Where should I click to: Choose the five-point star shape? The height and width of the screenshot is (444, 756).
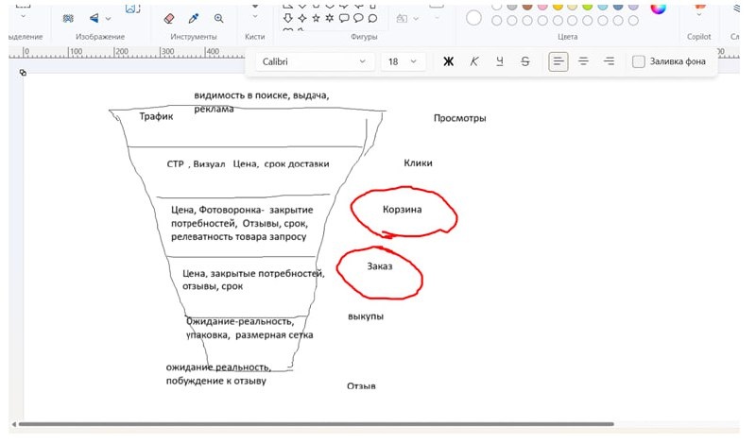tap(317, 18)
